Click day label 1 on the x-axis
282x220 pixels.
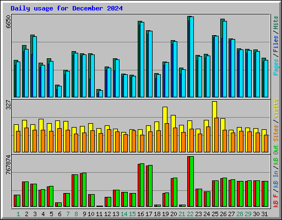pyautogui.click(x=18, y=214)
